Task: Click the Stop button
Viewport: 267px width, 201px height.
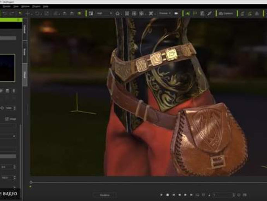Action: point(168,195)
